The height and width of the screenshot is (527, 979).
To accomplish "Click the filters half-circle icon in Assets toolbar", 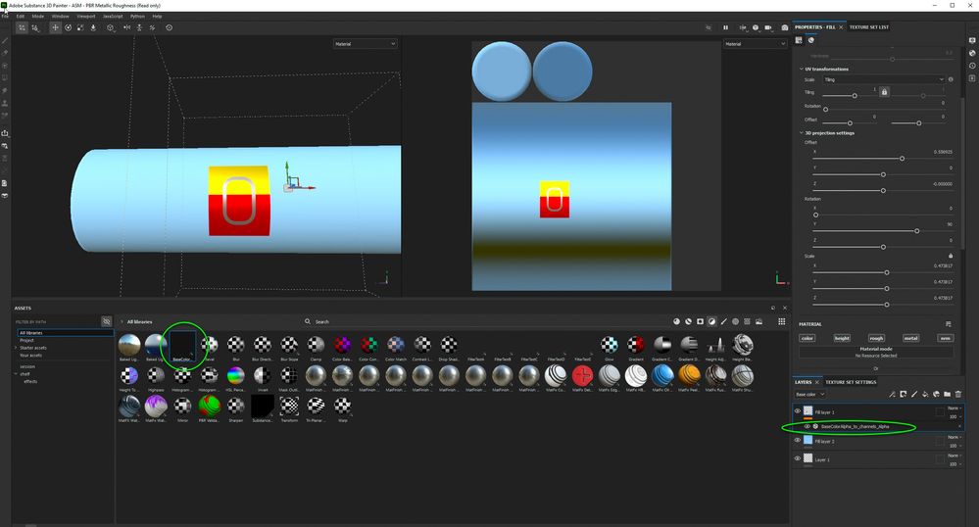I will pyautogui.click(x=711, y=321).
